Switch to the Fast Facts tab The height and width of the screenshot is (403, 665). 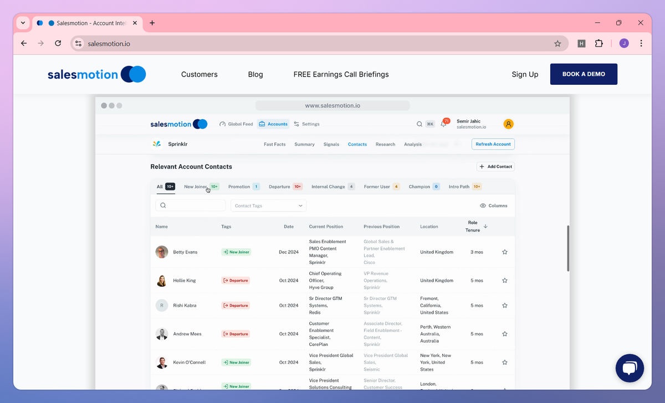275,144
